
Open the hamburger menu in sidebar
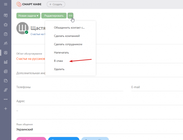(5, 4)
